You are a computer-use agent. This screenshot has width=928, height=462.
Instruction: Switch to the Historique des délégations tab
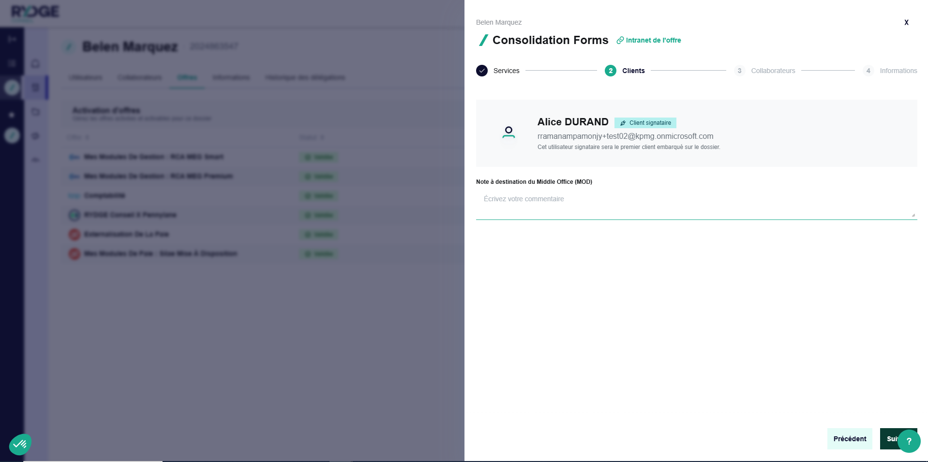pos(305,77)
